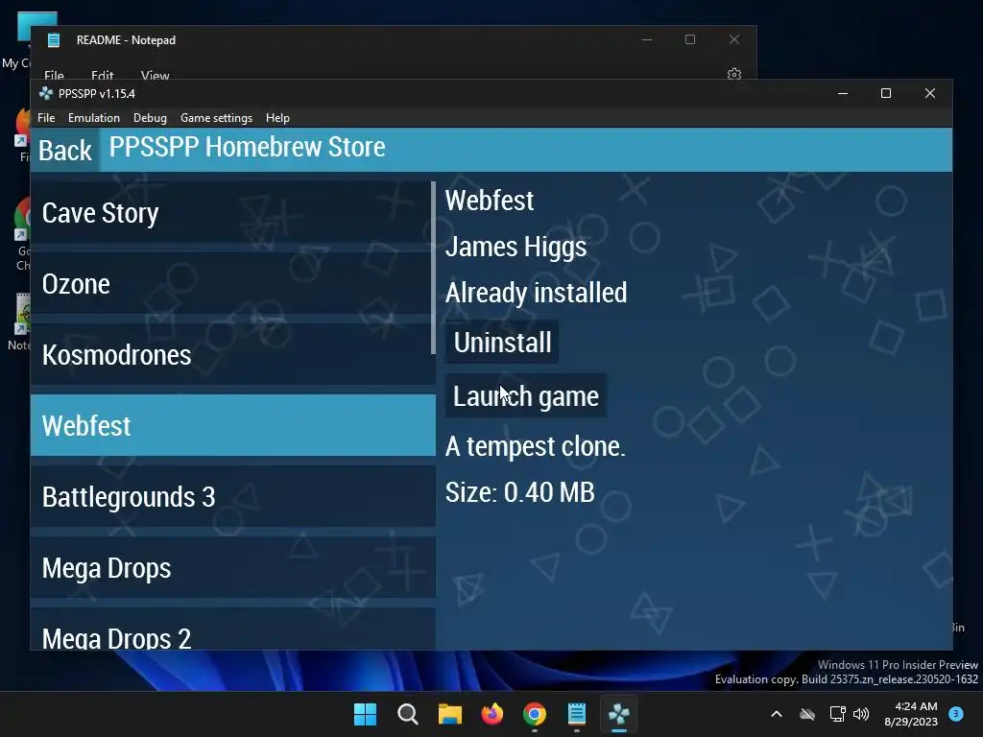Viewport: 983px width, 737px height.
Task: Close the README Notepad window
Action: click(x=734, y=39)
